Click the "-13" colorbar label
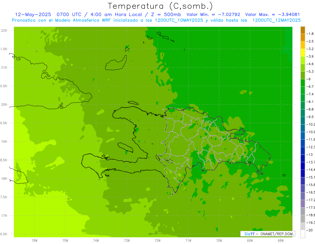315x244 pixels. (310, 155)
